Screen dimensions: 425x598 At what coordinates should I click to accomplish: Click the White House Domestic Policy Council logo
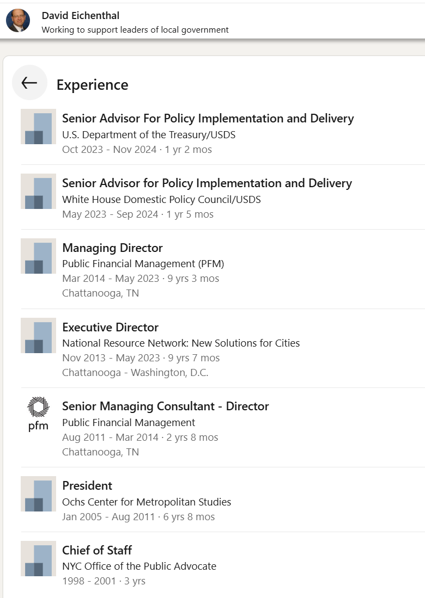[x=38, y=192]
